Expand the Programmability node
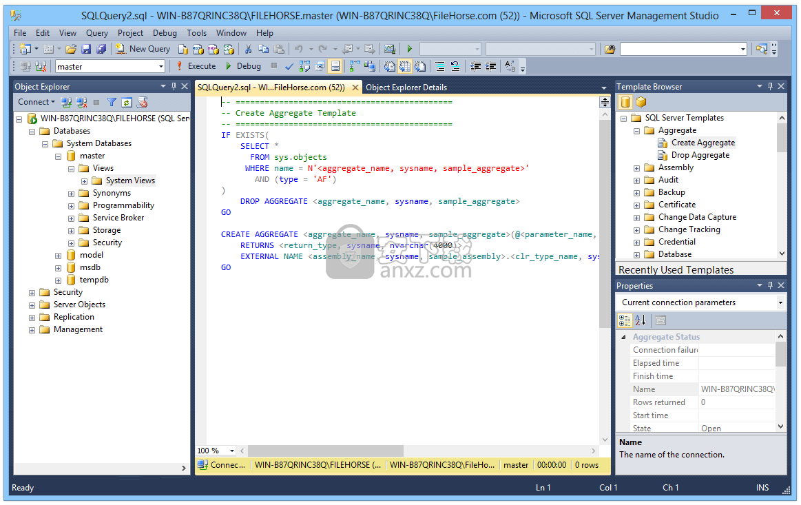Viewport: 801px width, 505px height. tap(71, 206)
